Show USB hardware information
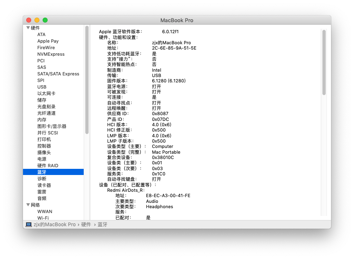This screenshot has width=354, height=259. pos(42,87)
